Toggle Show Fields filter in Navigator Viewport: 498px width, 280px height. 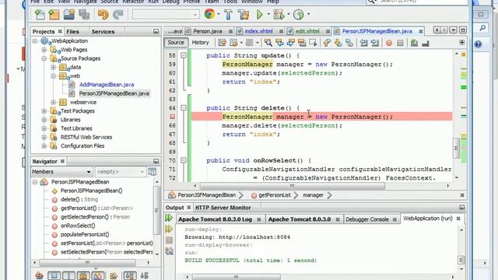tap(54, 275)
